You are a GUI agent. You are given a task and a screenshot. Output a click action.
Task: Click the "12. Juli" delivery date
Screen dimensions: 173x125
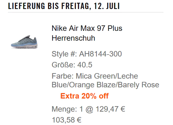pyautogui.click(x=107, y=6)
